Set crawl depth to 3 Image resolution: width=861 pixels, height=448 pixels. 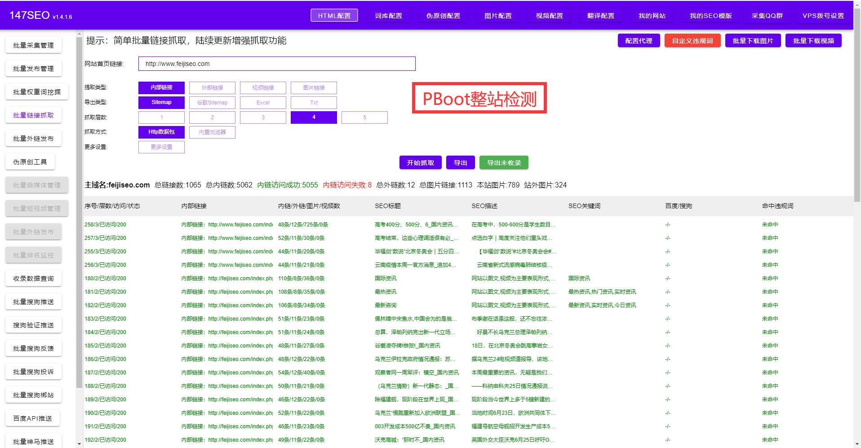point(263,117)
